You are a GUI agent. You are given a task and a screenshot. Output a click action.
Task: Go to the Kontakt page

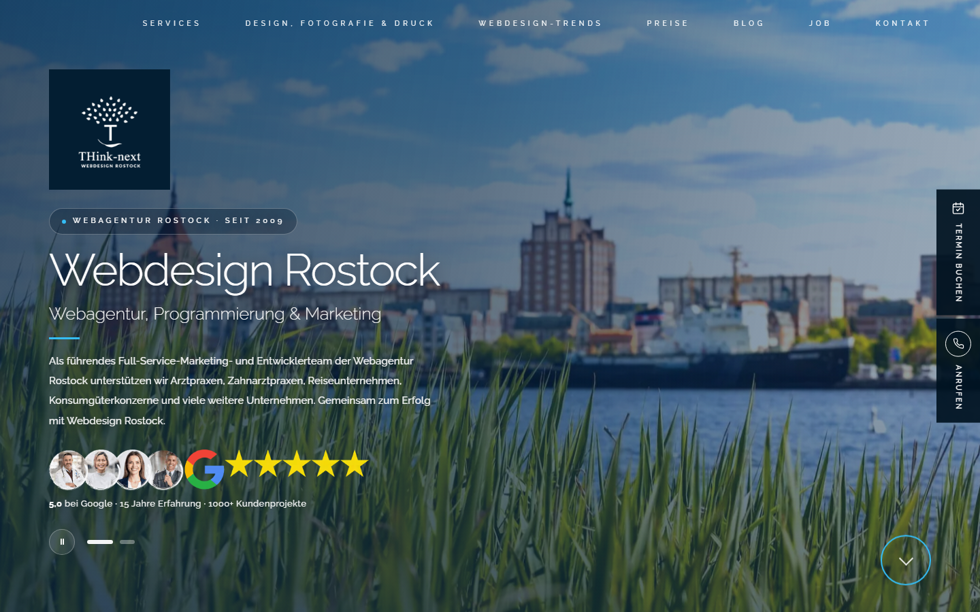pos(902,23)
